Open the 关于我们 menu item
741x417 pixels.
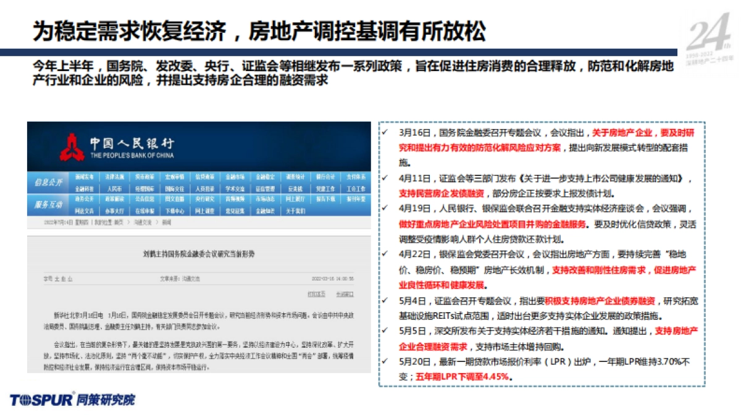(x=297, y=212)
